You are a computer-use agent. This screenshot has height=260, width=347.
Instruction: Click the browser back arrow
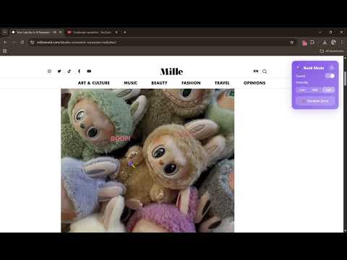5,43
